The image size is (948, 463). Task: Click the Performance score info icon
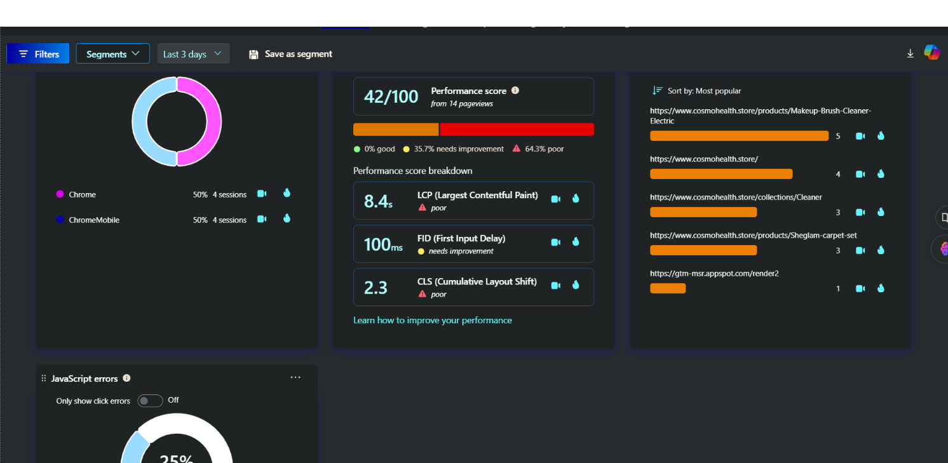pyautogui.click(x=515, y=90)
